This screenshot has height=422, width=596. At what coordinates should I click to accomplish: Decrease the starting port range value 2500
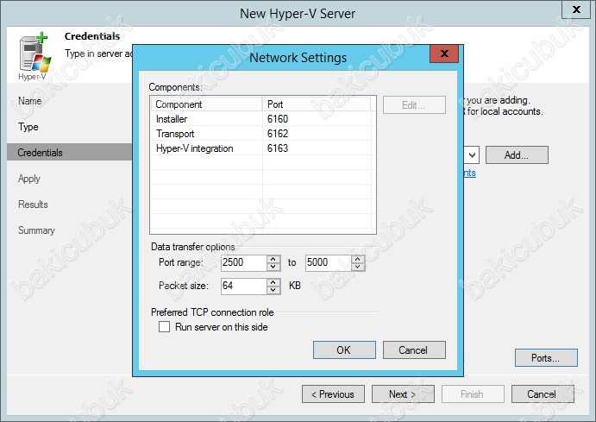click(273, 267)
